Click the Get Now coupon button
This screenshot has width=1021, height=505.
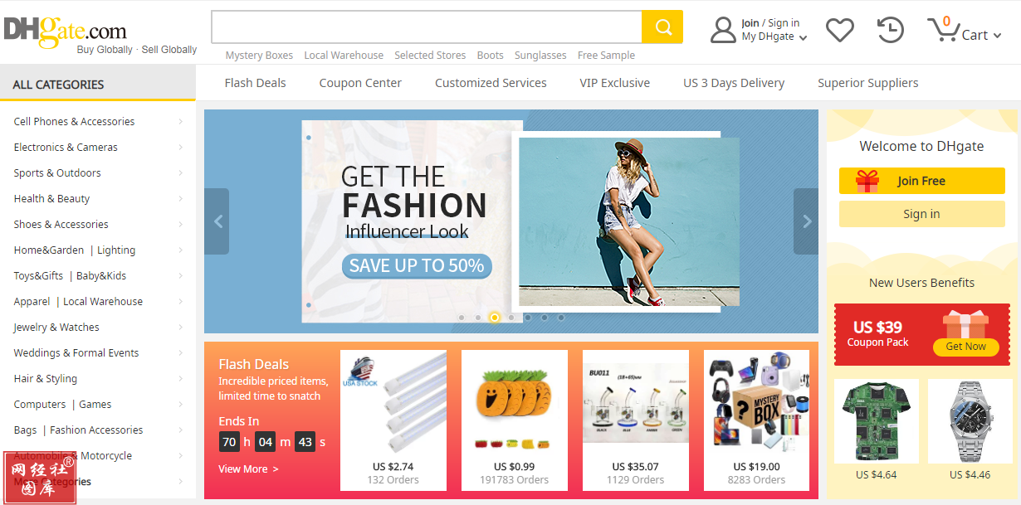966,347
